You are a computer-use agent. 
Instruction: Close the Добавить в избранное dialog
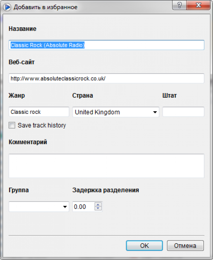tap(199, 5)
